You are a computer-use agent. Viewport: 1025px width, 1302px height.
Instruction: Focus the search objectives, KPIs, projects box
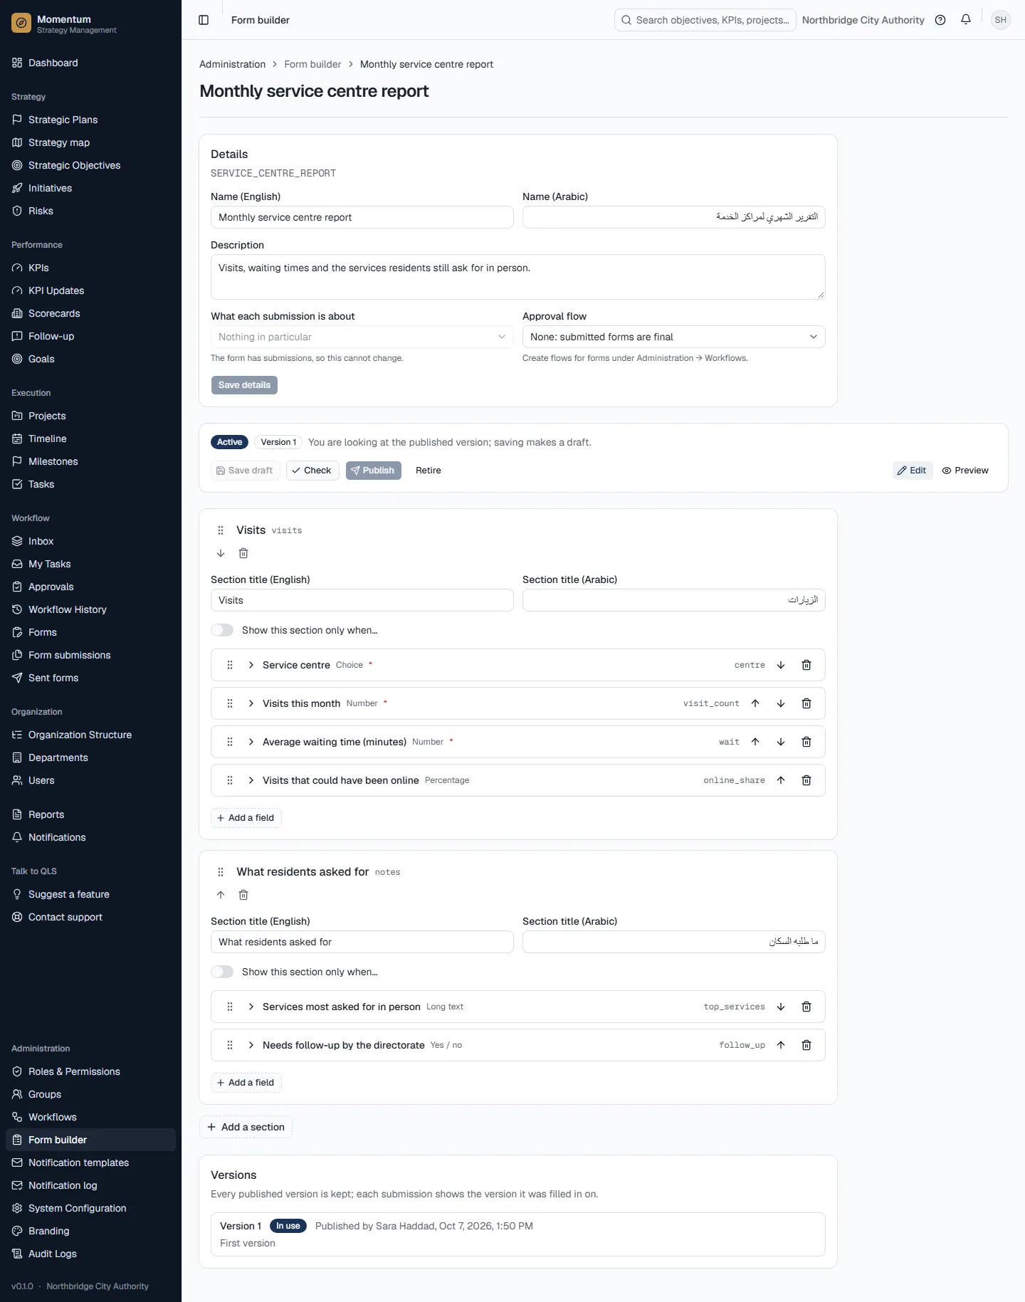point(705,20)
